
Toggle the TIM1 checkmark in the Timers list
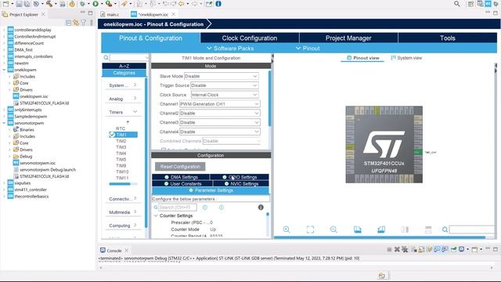pyautogui.click(x=112, y=135)
